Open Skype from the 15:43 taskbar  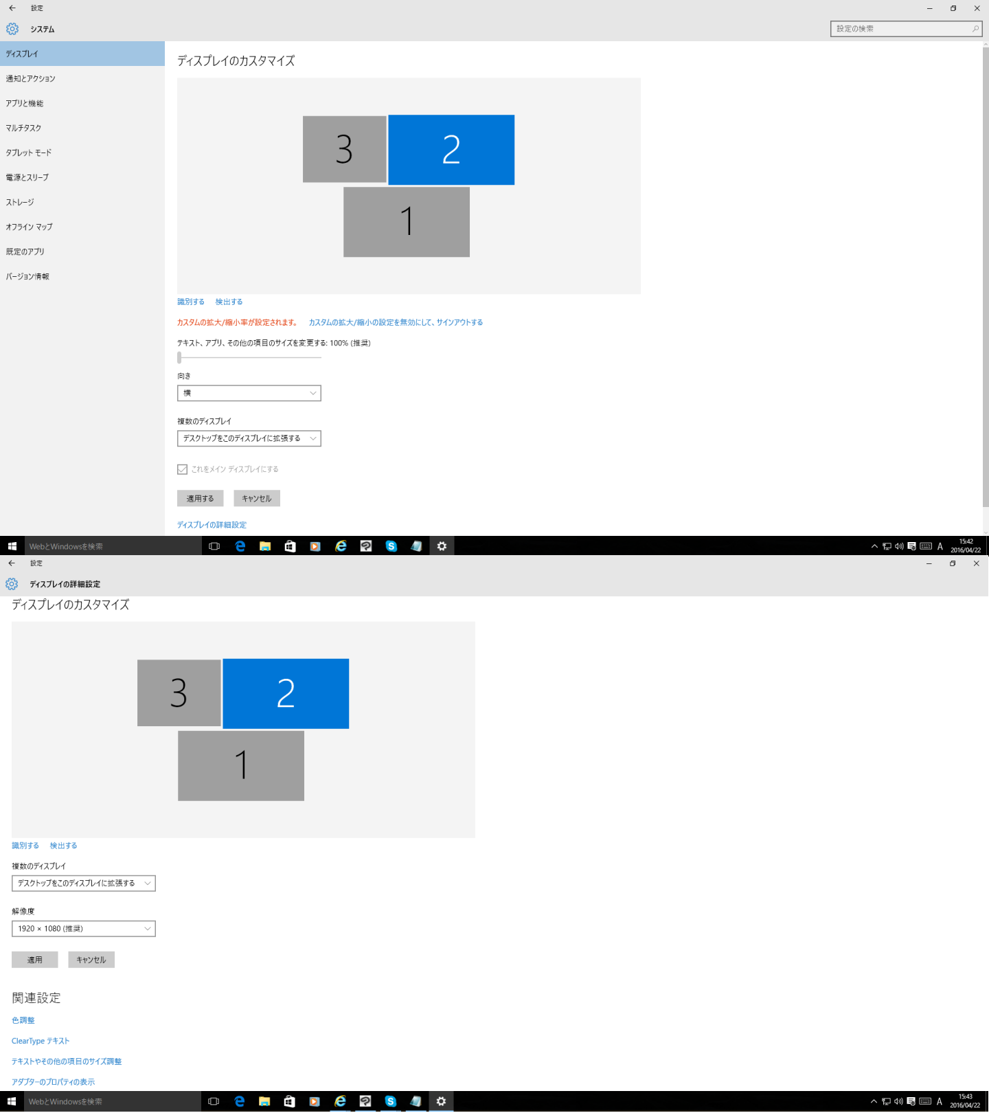pyautogui.click(x=391, y=1101)
